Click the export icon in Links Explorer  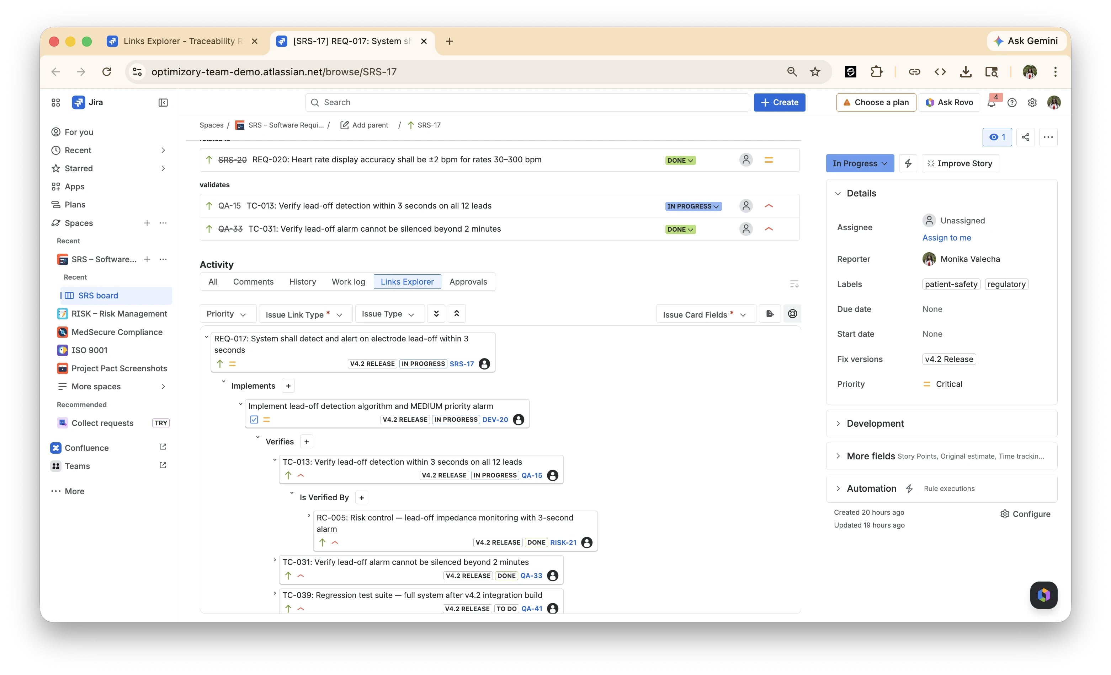[770, 314]
